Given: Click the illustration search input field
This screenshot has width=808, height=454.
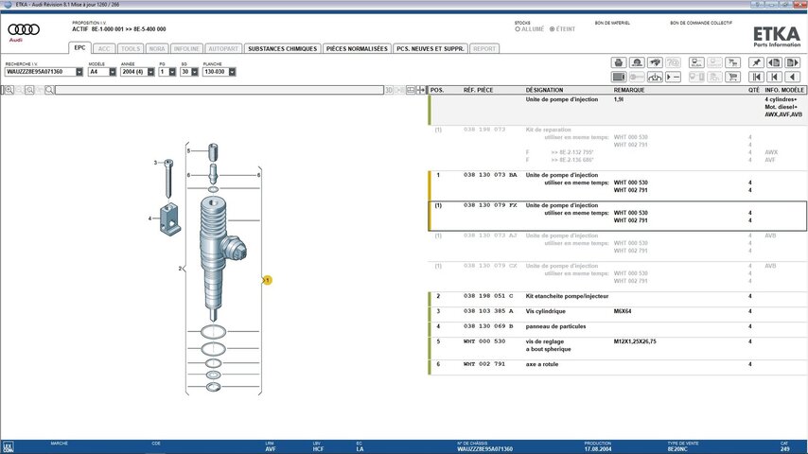Looking at the screenshot, I should 220,90.
